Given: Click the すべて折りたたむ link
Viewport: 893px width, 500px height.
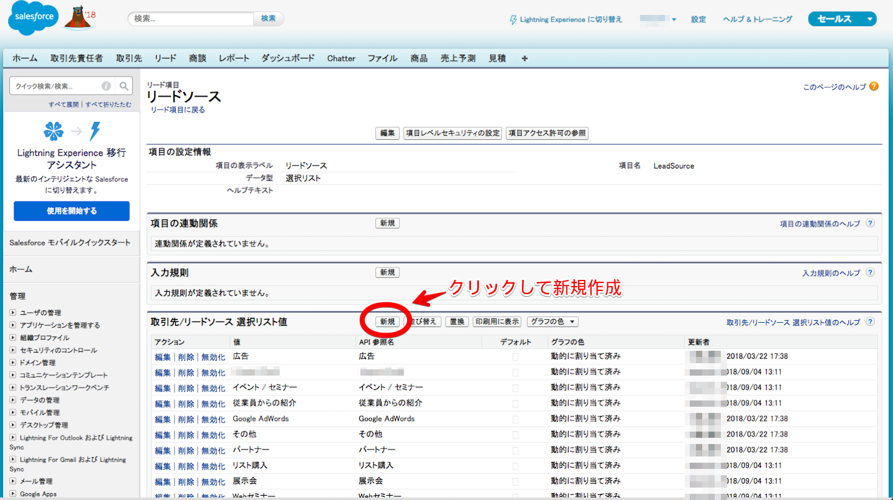Looking at the screenshot, I should tap(108, 104).
